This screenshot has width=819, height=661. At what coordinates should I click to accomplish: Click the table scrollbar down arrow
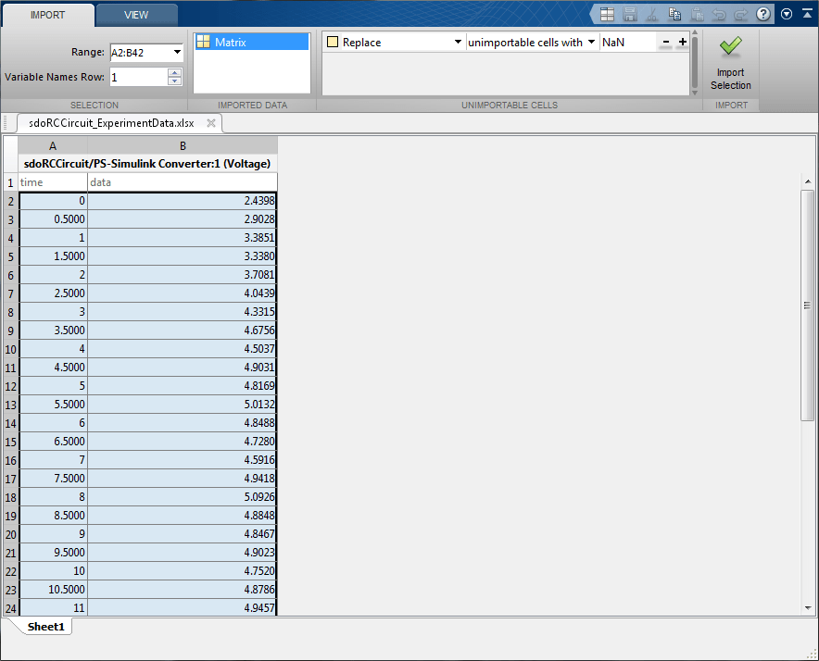click(x=808, y=607)
